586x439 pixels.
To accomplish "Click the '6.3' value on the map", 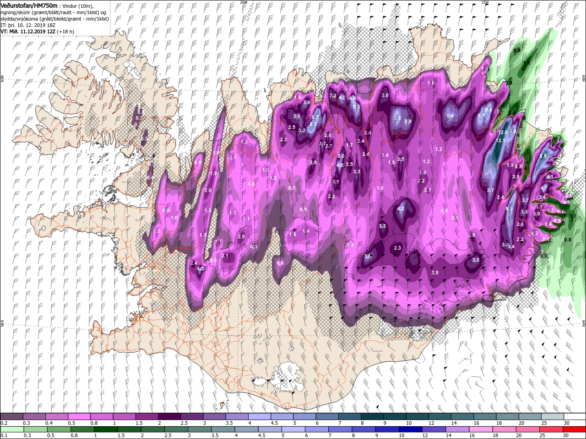I will [313, 124].
